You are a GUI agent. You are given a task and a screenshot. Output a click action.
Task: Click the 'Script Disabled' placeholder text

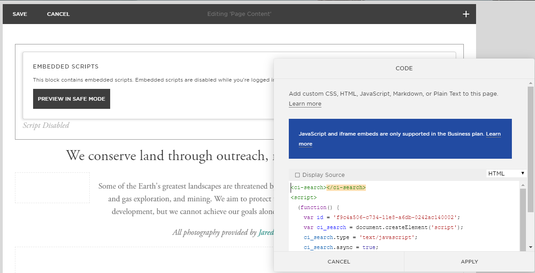click(45, 125)
